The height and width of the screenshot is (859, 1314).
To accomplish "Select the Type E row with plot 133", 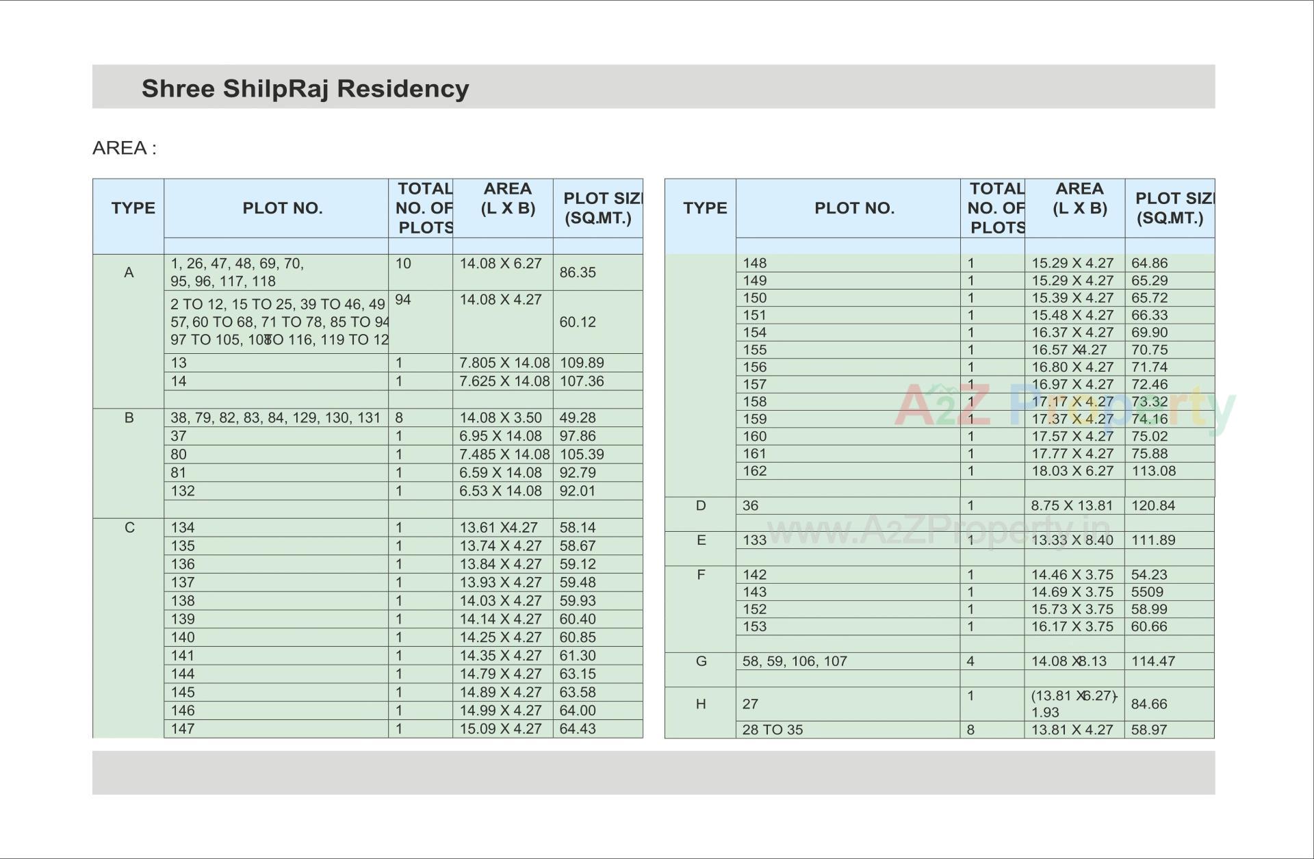I will 701,540.
